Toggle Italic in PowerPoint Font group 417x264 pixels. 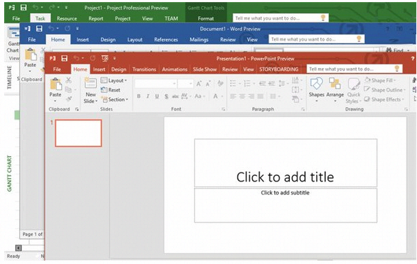(x=148, y=96)
